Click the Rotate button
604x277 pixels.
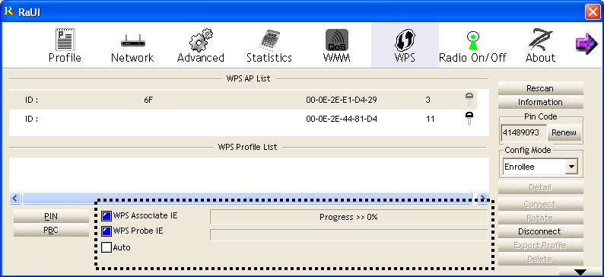[x=540, y=218]
